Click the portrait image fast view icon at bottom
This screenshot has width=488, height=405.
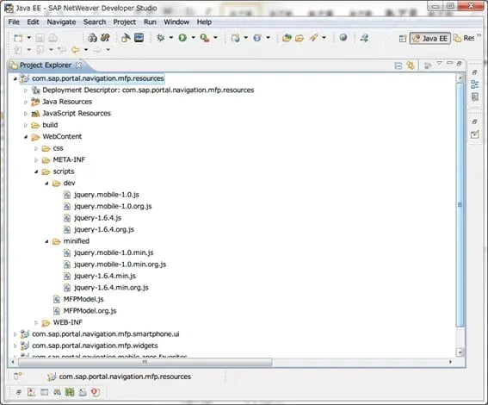pyautogui.click(x=32, y=392)
